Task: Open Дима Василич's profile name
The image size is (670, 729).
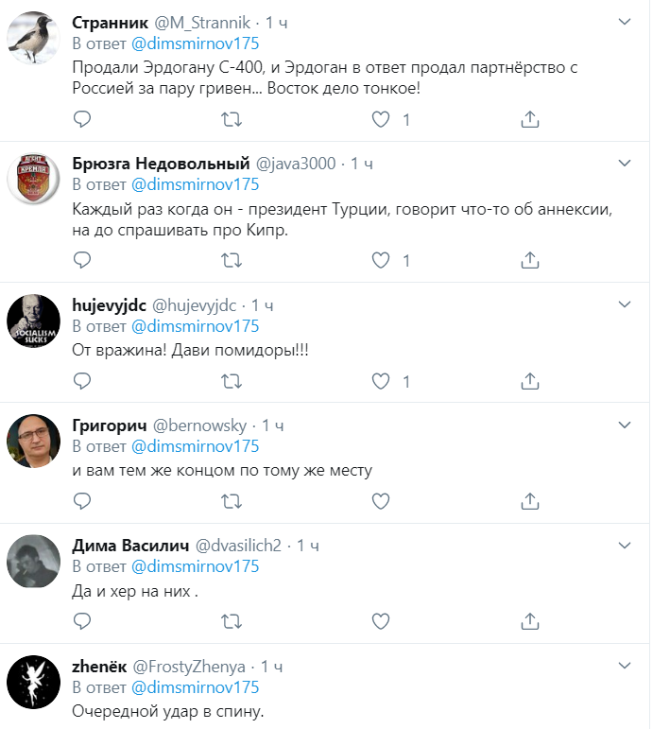Action: pos(129,546)
